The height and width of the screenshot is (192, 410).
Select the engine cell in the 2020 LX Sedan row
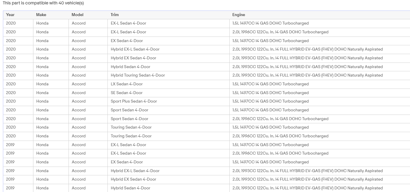pos(320,84)
